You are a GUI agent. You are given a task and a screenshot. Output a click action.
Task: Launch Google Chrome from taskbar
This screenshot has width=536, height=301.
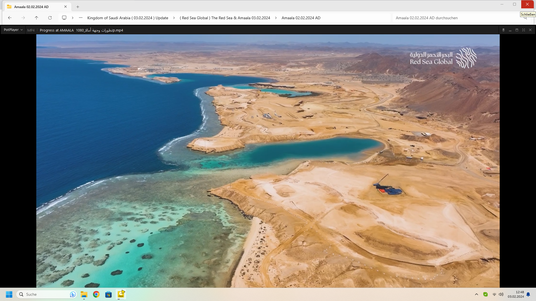tap(96, 294)
